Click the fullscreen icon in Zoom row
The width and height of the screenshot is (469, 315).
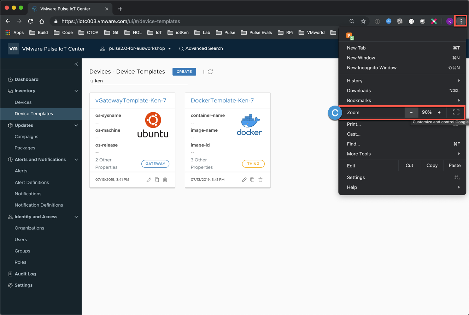pos(456,112)
